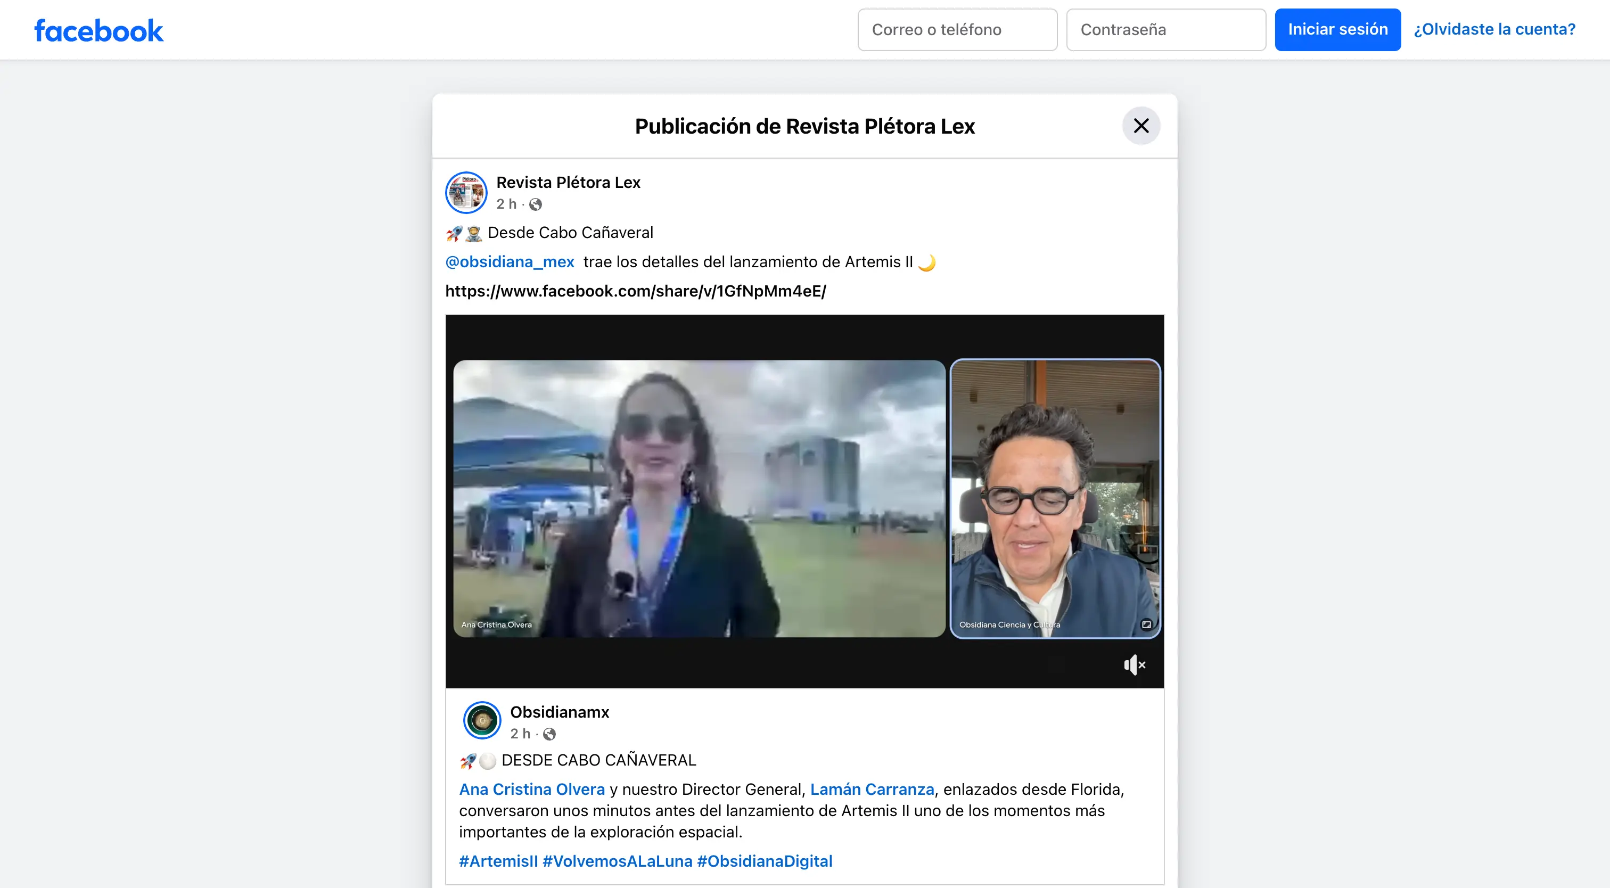Unmute the video with the speaker icon
Image resolution: width=1610 pixels, height=888 pixels.
click(x=1133, y=665)
